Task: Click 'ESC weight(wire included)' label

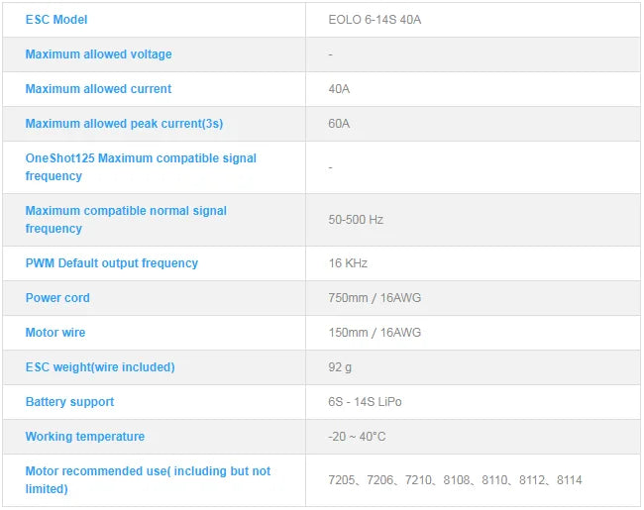Action: (99, 367)
